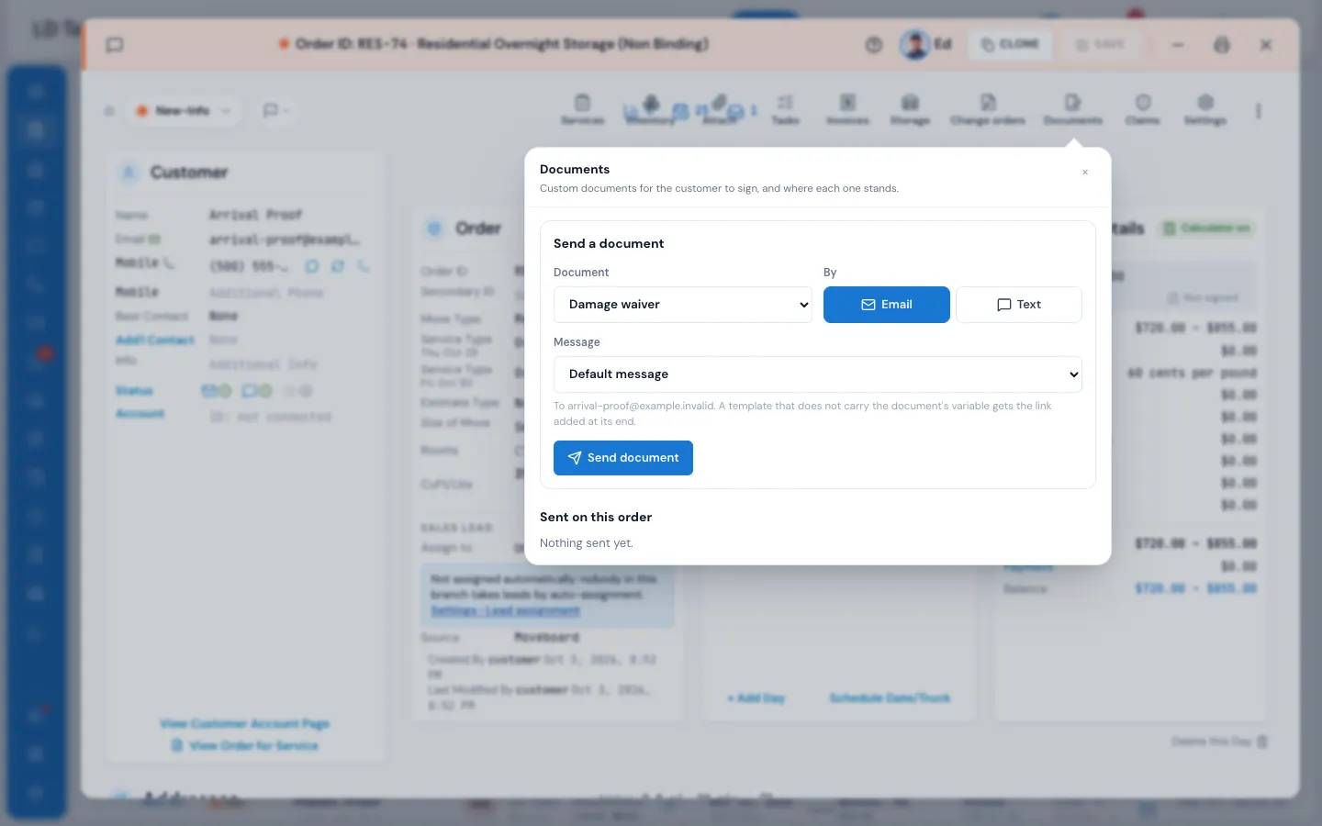Open the Tasks toolbar icon

[785, 109]
